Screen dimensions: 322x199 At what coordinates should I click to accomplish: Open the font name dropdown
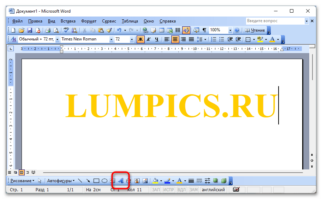[x=111, y=39]
